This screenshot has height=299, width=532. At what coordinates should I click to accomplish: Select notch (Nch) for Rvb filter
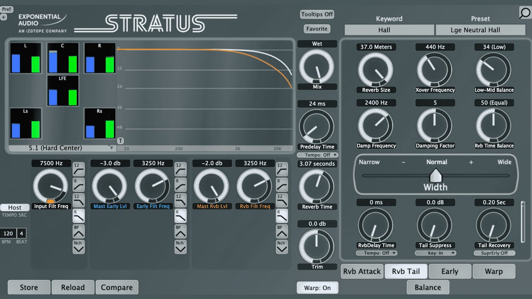click(282, 247)
